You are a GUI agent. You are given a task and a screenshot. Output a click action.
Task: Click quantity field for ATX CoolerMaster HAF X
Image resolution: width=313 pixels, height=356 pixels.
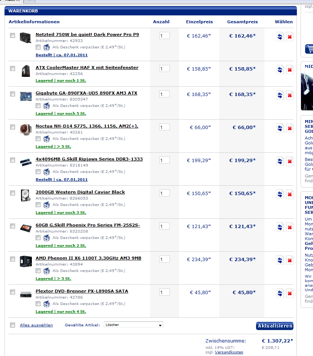click(165, 68)
